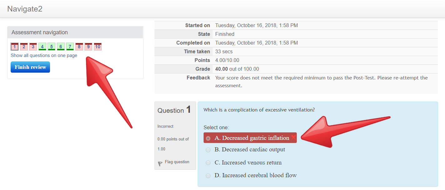Jump to question 4 in assessment navigation
Screen dimensions: 445x190
click(x=42, y=46)
